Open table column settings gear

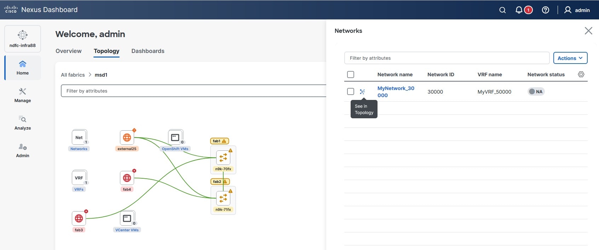click(581, 75)
